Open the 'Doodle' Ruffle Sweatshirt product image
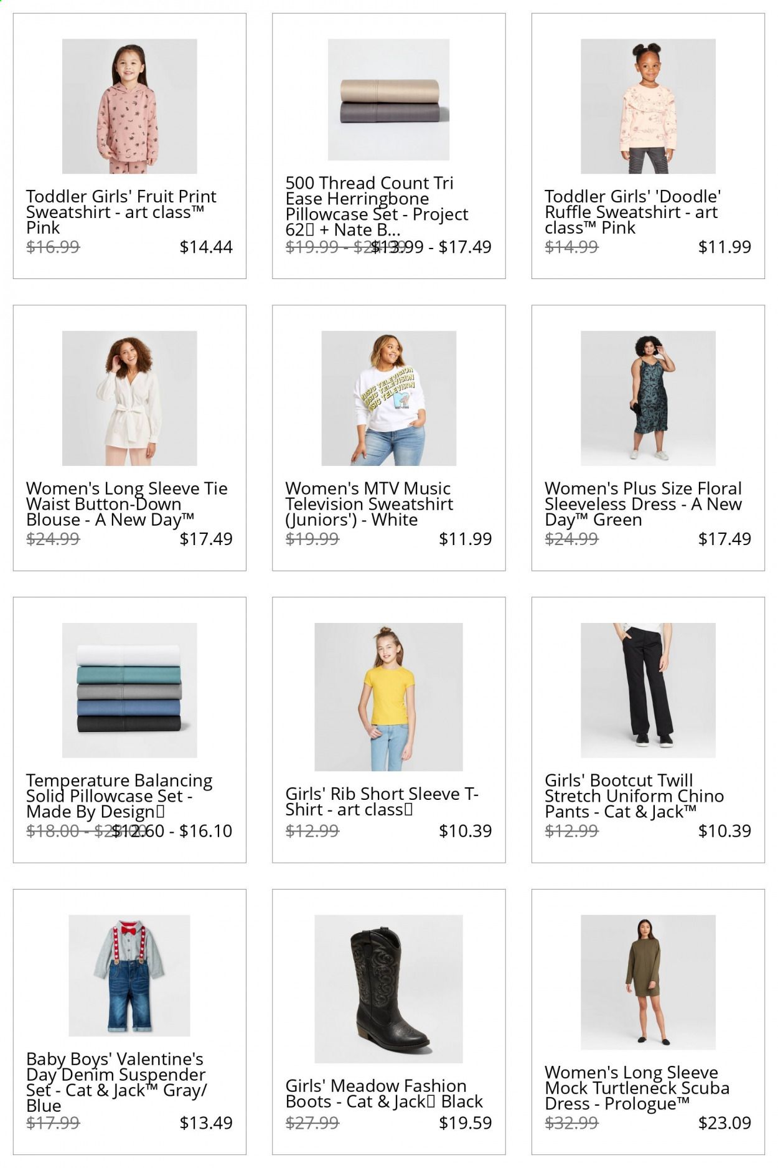The image size is (778, 1168). click(x=648, y=106)
